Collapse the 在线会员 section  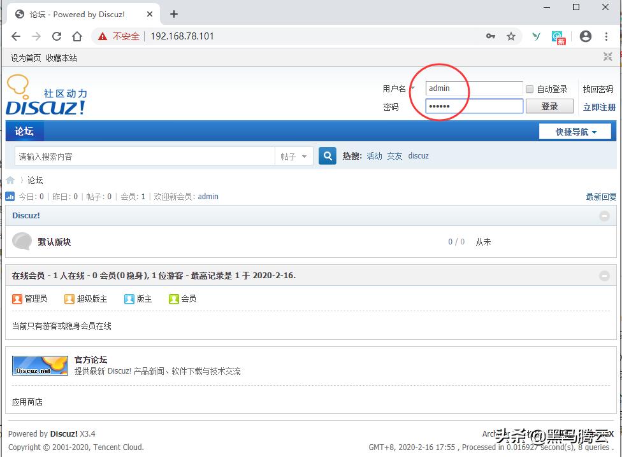coord(604,276)
